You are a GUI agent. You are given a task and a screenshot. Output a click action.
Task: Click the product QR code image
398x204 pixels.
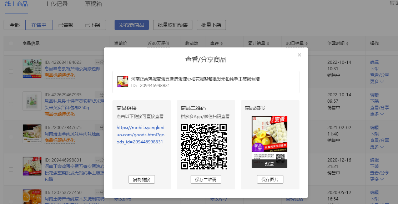[x=203, y=147]
